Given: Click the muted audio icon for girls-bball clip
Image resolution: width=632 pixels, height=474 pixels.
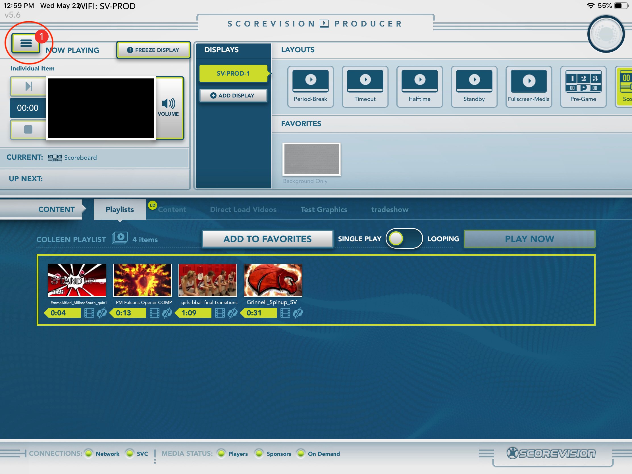Looking at the screenshot, I should (x=232, y=313).
